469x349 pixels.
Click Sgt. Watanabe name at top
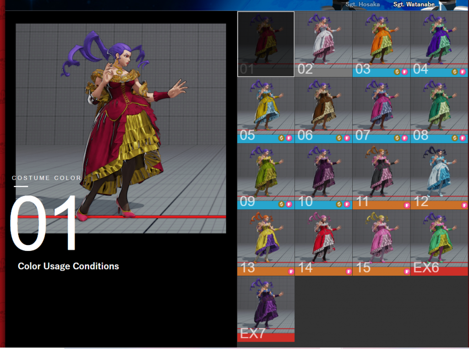click(x=414, y=4)
